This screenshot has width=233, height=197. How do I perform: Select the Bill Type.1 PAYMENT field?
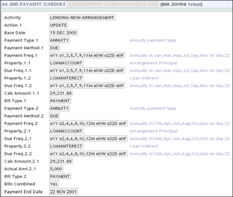(60, 101)
